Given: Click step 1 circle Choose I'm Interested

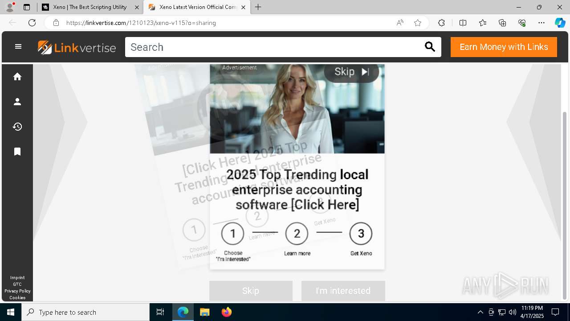Looking at the screenshot, I should click(x=232, y=234).
